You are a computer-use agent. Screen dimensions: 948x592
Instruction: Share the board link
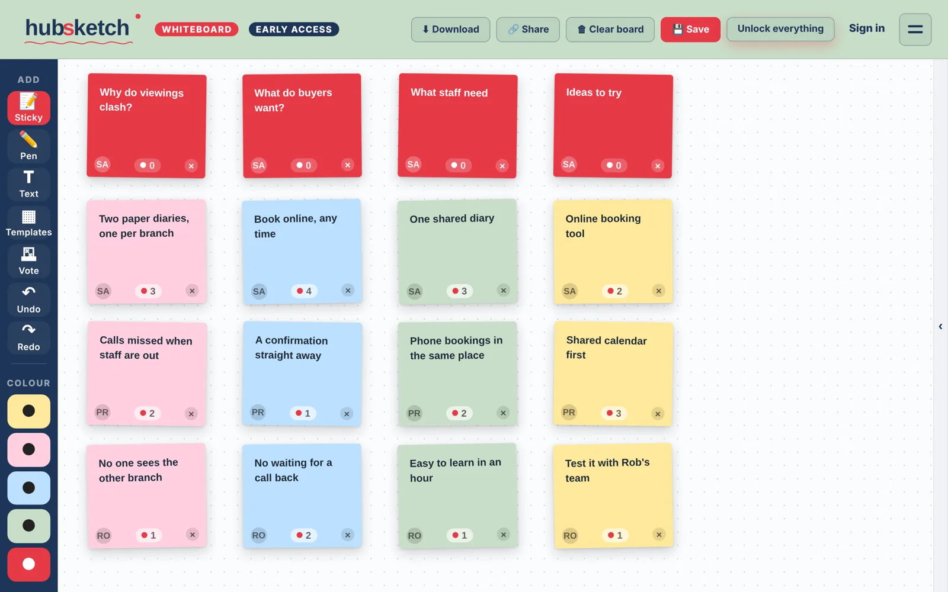[528, 29]
